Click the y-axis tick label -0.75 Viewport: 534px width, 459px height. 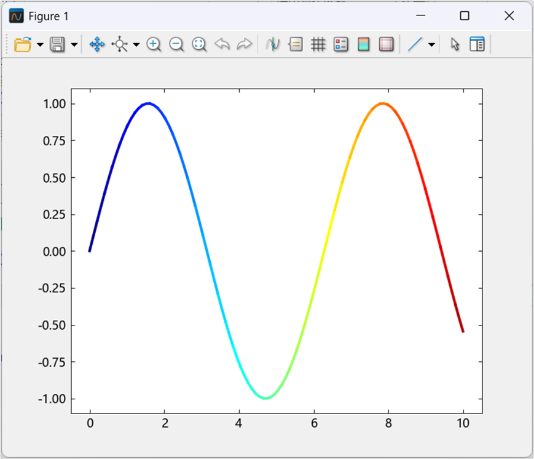(52, 362)
